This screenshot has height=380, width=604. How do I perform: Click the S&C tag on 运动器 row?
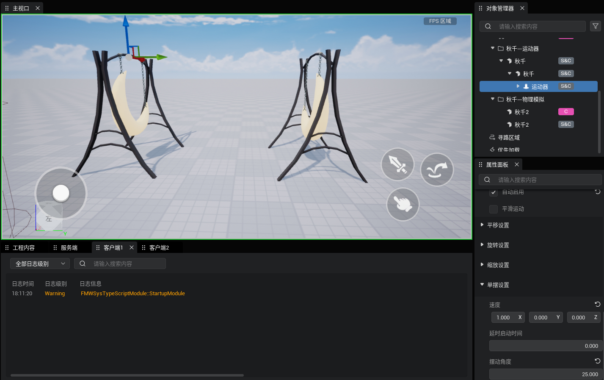click(566, 86)
